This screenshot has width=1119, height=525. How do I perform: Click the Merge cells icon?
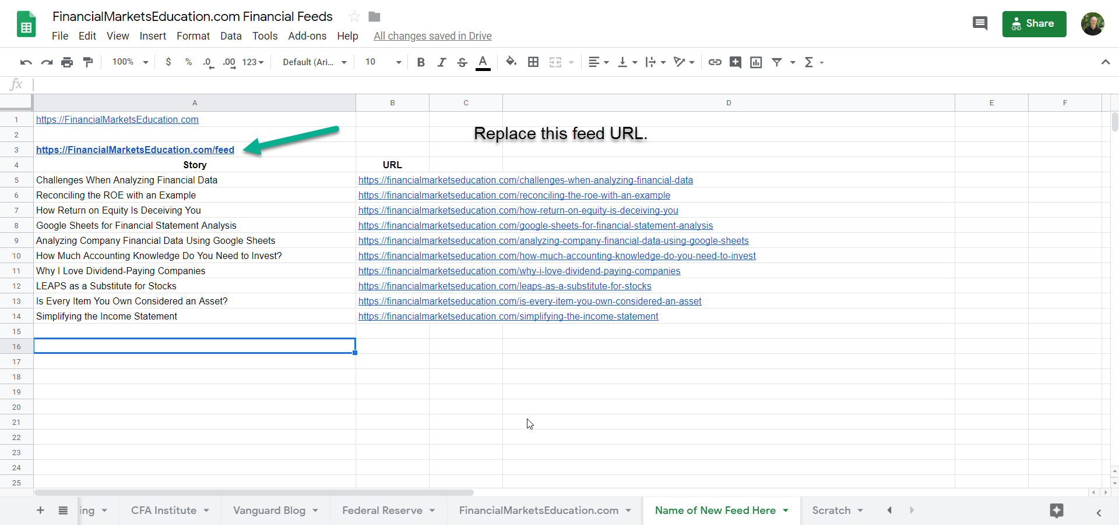(x=555, y=62)
